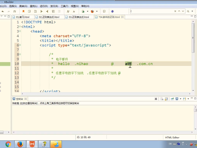
Task: Collapse the head tag fold on line 3
Action: 20,31
